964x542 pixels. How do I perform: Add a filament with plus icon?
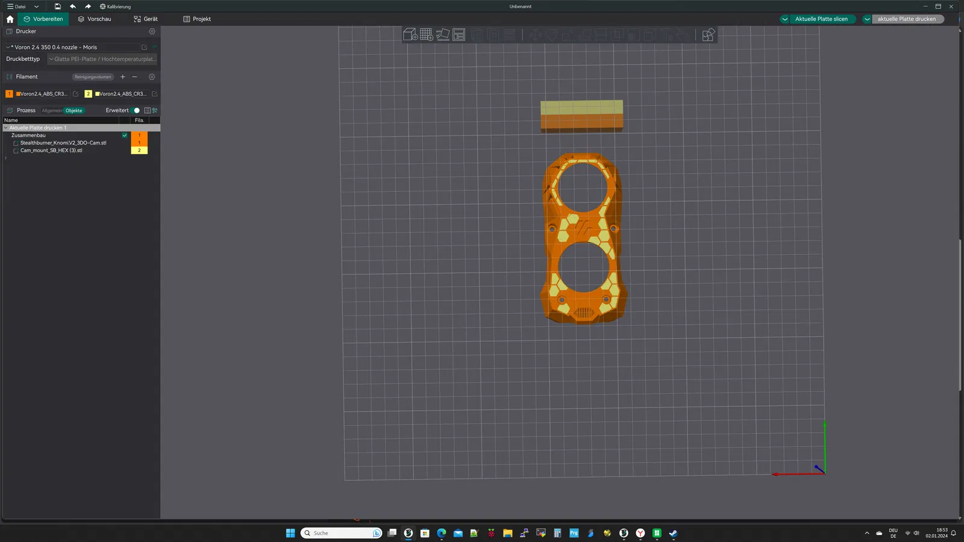click(123, 76)
